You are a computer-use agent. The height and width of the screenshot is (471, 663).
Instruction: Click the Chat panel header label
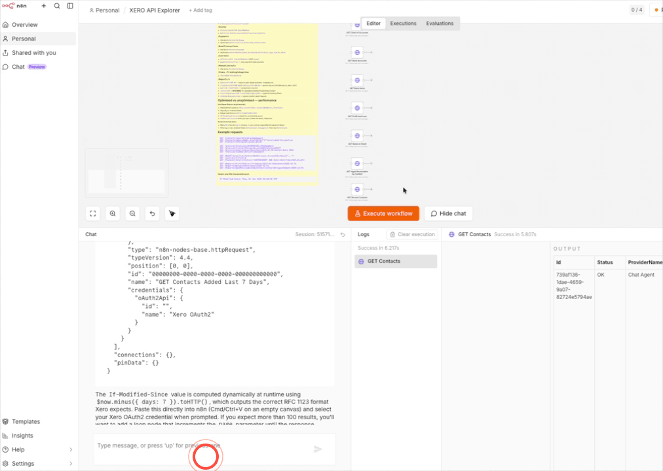91,234
